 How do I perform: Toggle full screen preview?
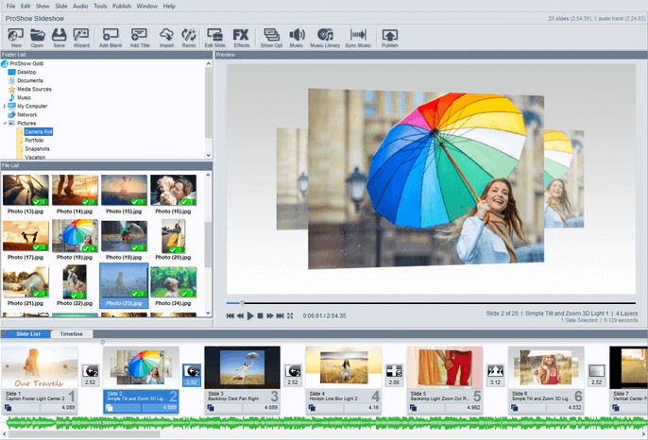point(290,315)
